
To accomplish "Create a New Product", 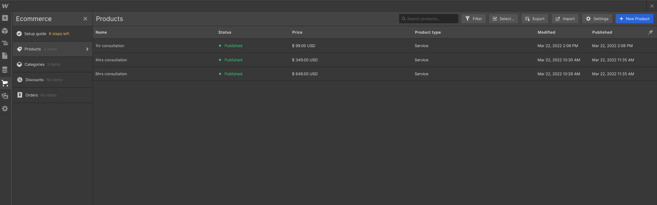I will [x=634, y=19].
